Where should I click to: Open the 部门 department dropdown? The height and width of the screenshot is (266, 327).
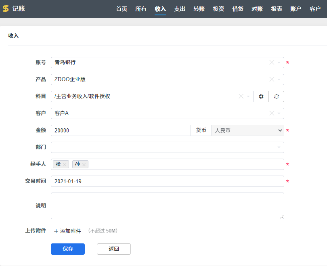(168, 147)
